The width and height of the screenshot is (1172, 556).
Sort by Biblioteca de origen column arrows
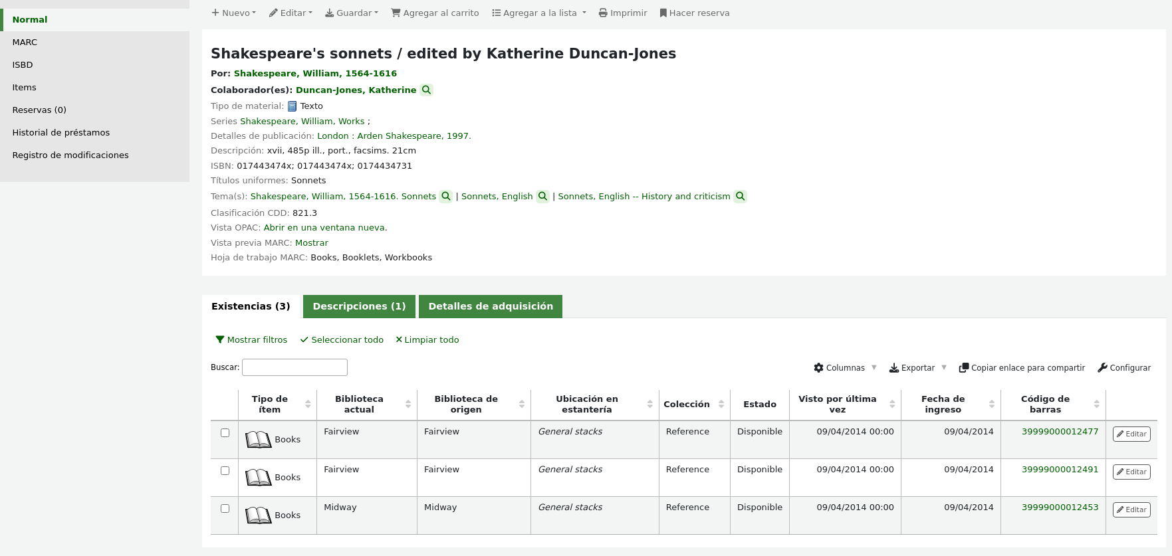(522, 404)
